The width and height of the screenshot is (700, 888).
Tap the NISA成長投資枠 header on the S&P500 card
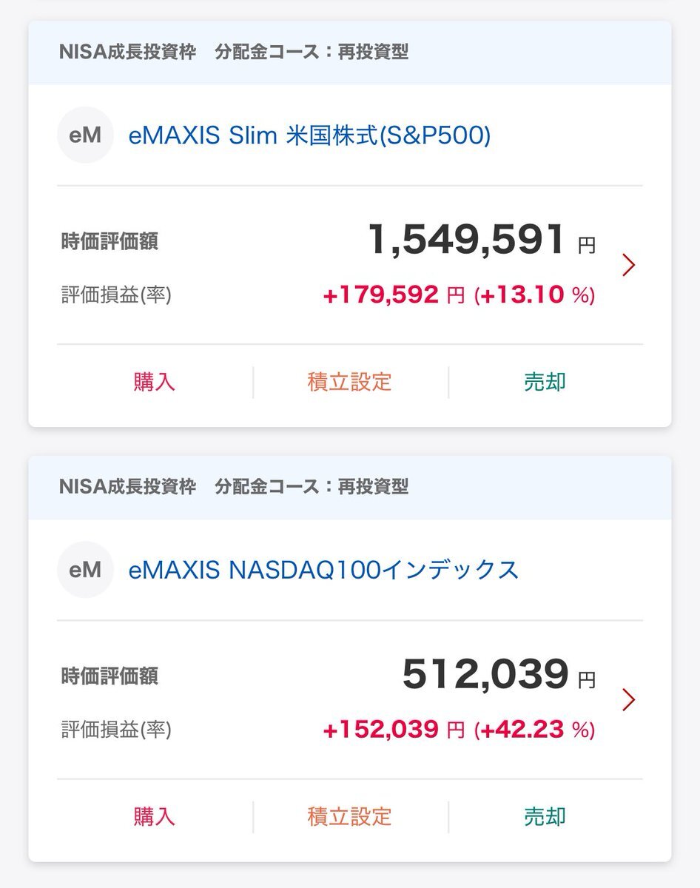pyautogui.click(x=127, y=53)
